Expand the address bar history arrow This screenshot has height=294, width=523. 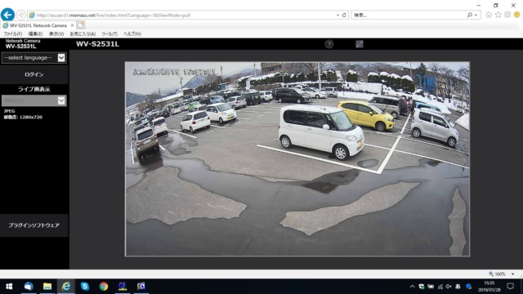337,16
